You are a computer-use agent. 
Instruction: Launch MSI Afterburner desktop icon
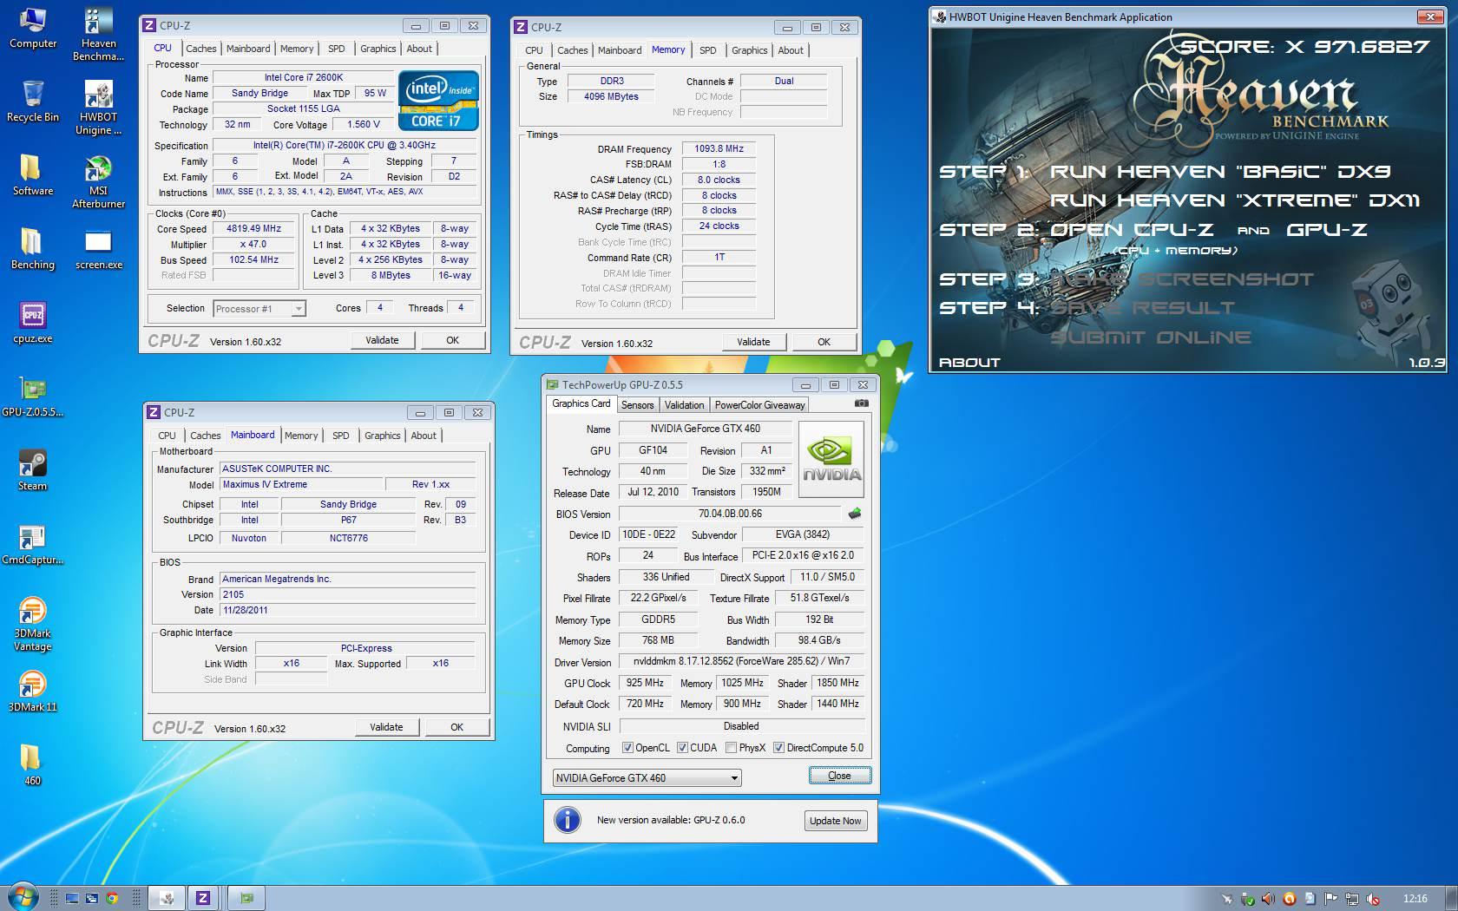(x=98, y=182)
